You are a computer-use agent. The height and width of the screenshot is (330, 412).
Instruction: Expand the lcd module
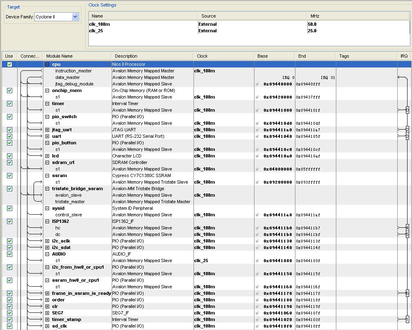point(47,156)
